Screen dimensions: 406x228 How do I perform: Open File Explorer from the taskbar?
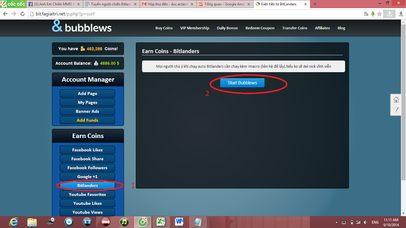pyautogui.click(x=32, y=222)
